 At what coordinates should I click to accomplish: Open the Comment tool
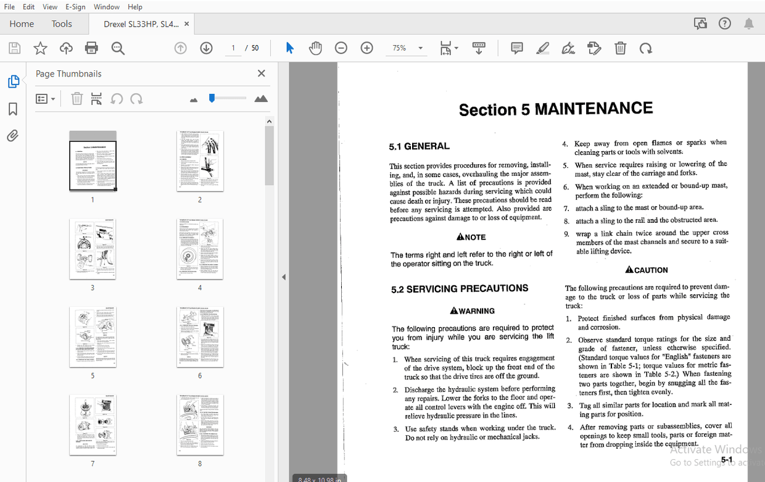click(516, 48)
